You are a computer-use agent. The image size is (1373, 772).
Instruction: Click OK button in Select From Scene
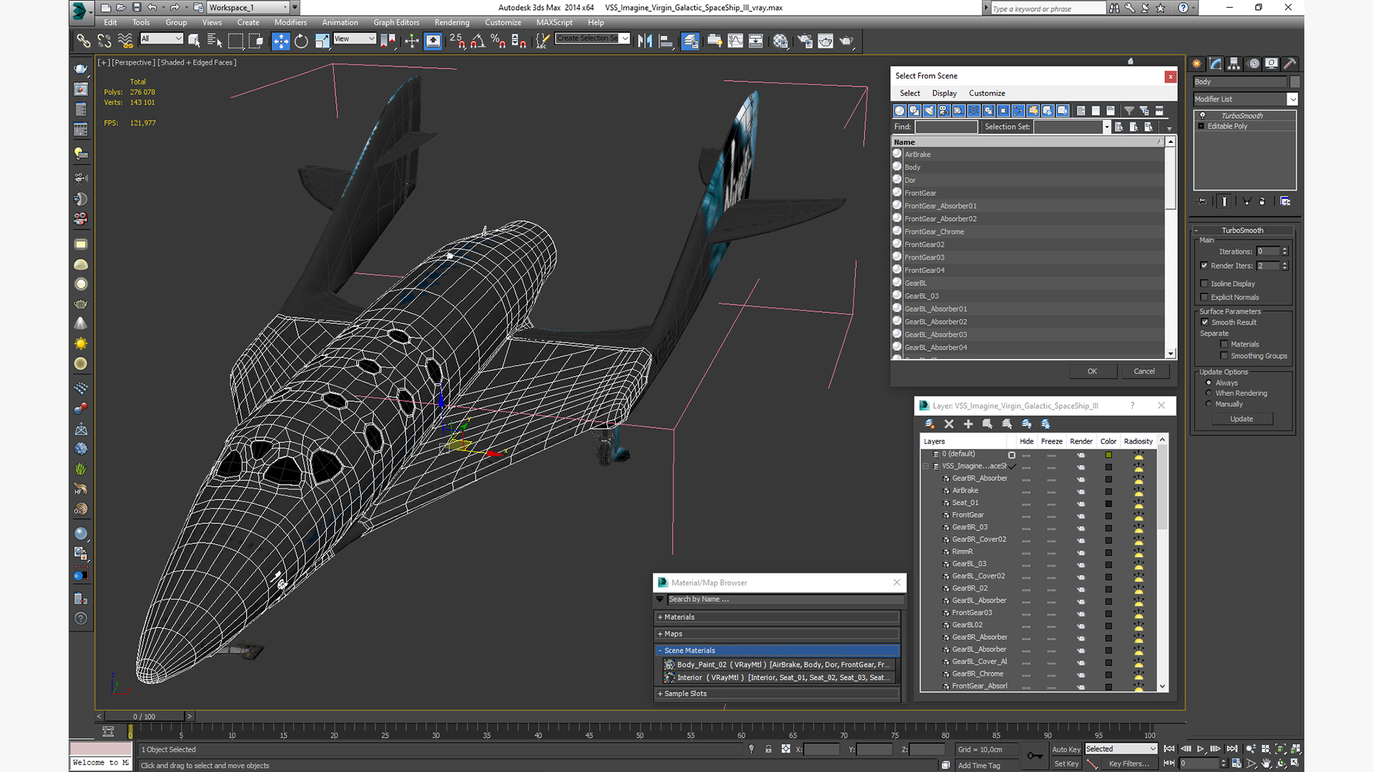click(x=1092, y=370)
